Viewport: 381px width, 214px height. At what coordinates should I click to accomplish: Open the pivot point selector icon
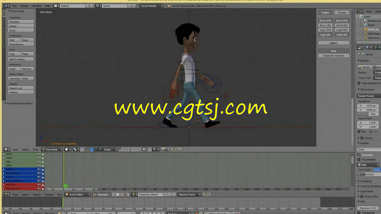75,149
